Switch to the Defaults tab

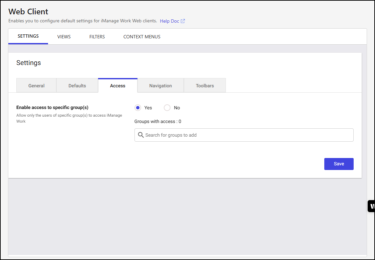pyautogui.click(x=77, y=85)
